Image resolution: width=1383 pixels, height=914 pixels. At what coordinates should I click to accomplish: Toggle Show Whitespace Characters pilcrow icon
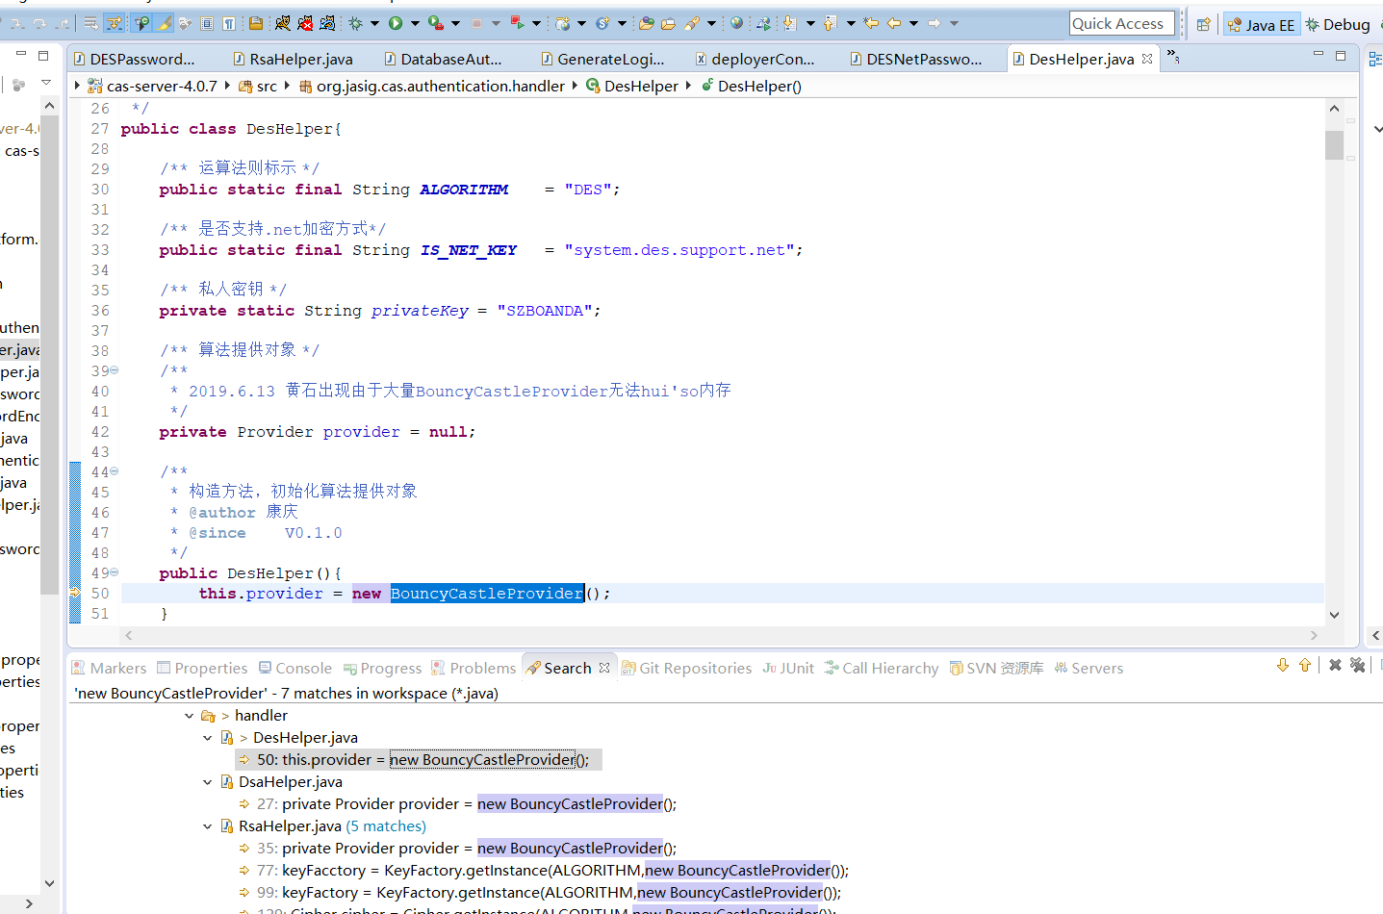click(229, 23)
